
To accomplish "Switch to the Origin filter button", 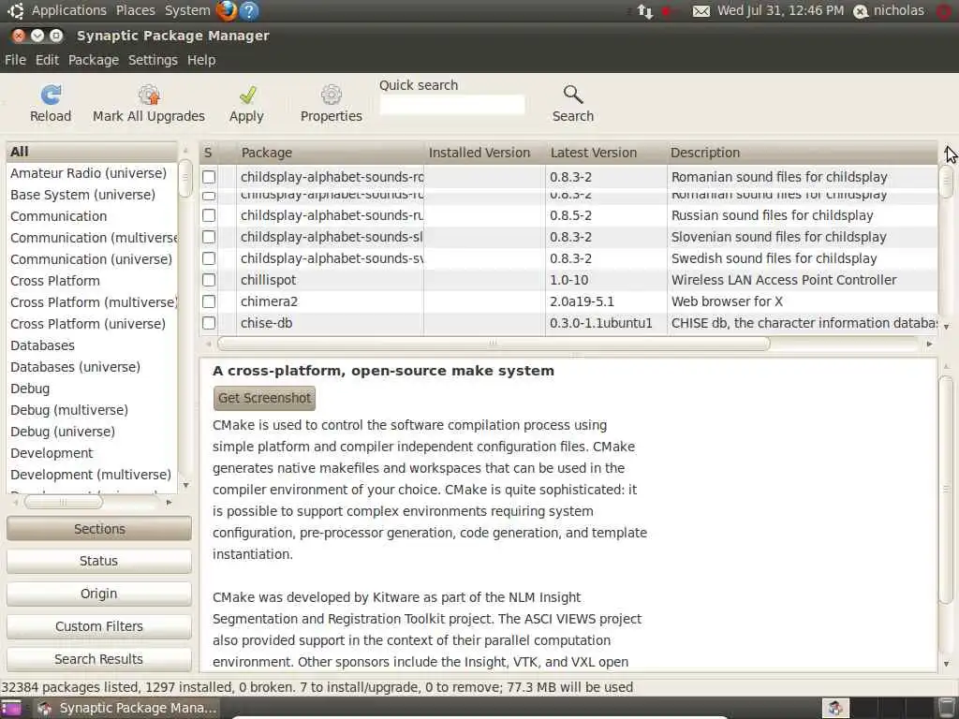I will tap(99, 594).
